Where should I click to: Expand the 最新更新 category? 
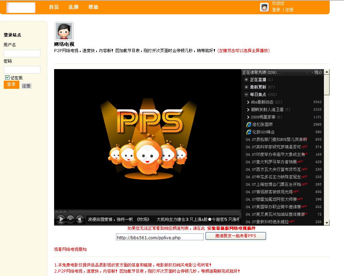tap(246, 87)
